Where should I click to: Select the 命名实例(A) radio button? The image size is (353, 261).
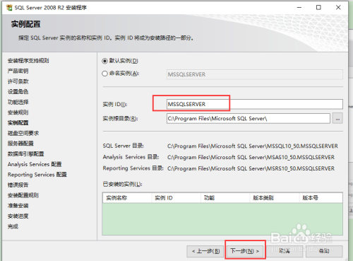click(x=104, y=74)
